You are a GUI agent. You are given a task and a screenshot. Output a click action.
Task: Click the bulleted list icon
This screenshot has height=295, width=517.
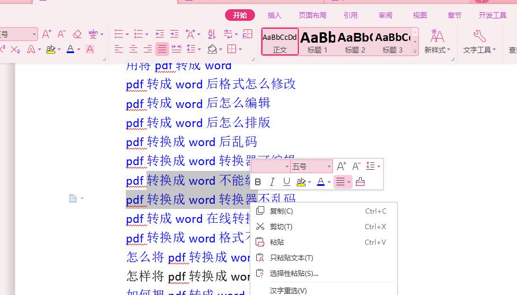click(x=119, y=34)
